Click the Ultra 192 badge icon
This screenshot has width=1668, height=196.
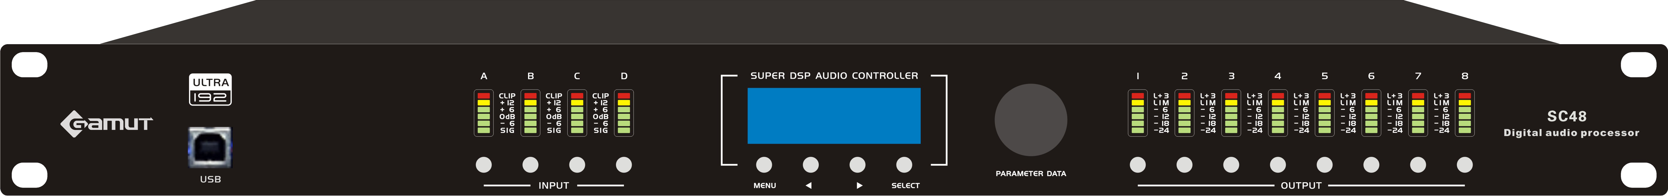(x=210, y=90)
